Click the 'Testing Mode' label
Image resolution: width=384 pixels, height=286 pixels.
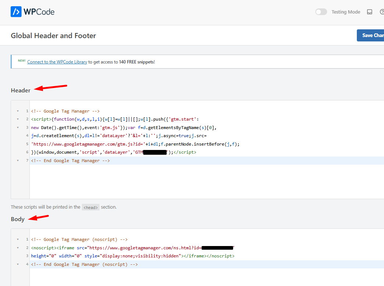click(346, 12)
